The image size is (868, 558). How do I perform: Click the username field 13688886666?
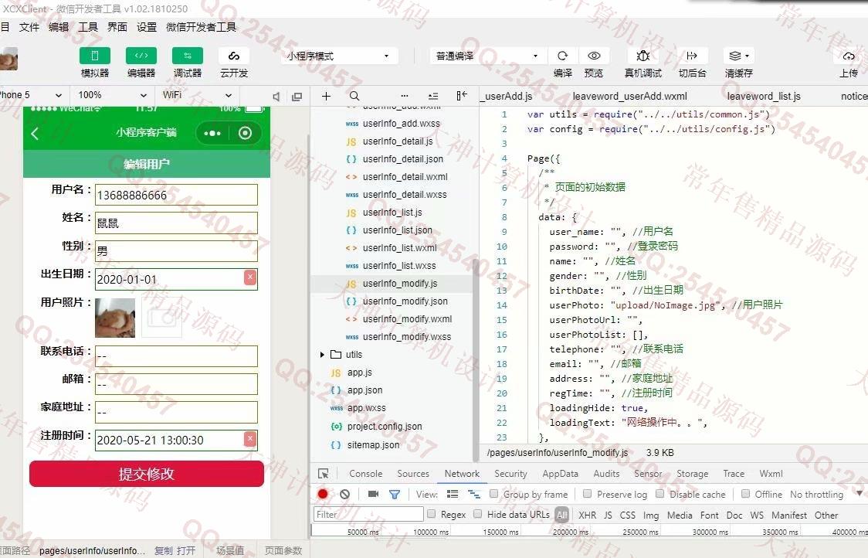point(176,195)
